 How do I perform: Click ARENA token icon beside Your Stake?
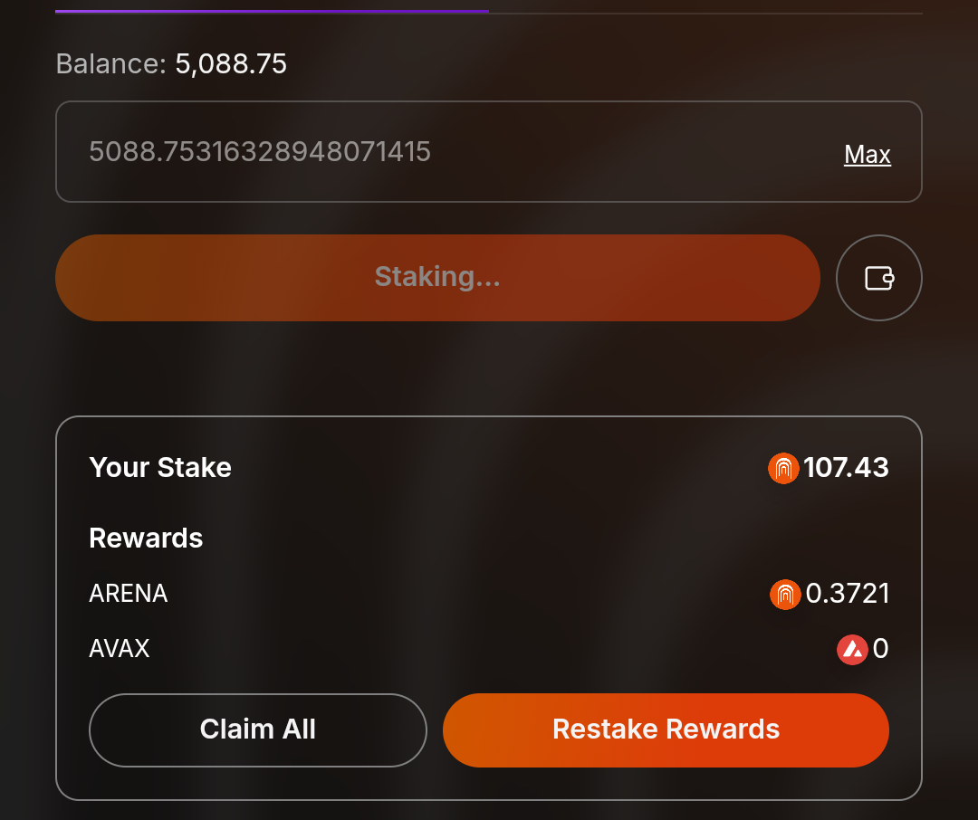click(783, 468)
